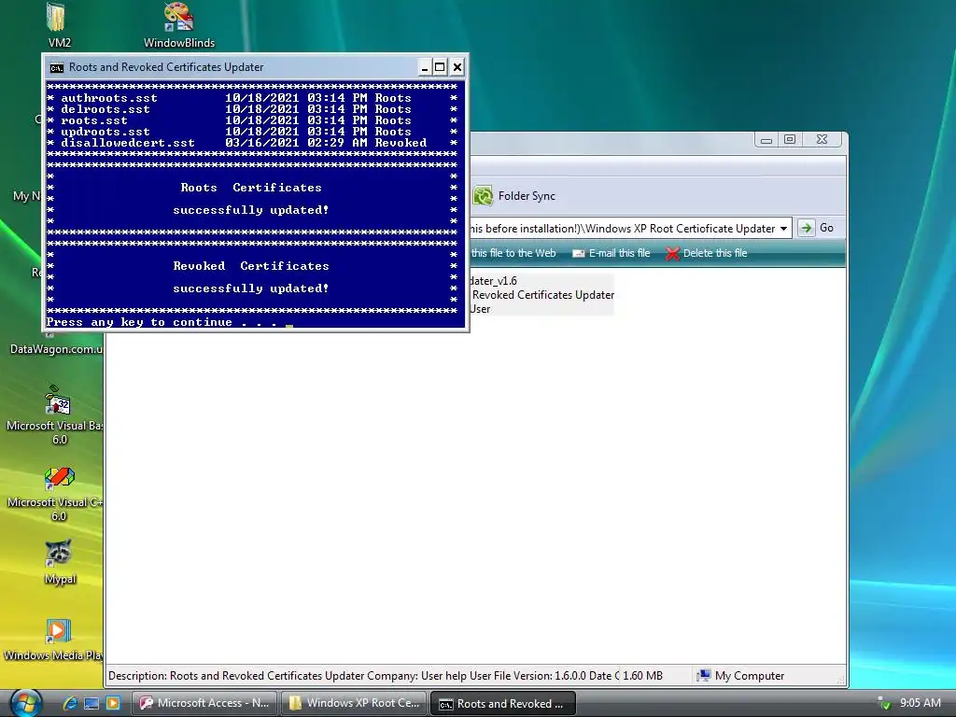
Task: Click the Delete this file link
Action: tap(706, 253)
